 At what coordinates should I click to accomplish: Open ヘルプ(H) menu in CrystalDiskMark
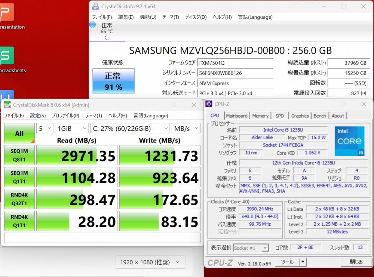pos(117,116)
